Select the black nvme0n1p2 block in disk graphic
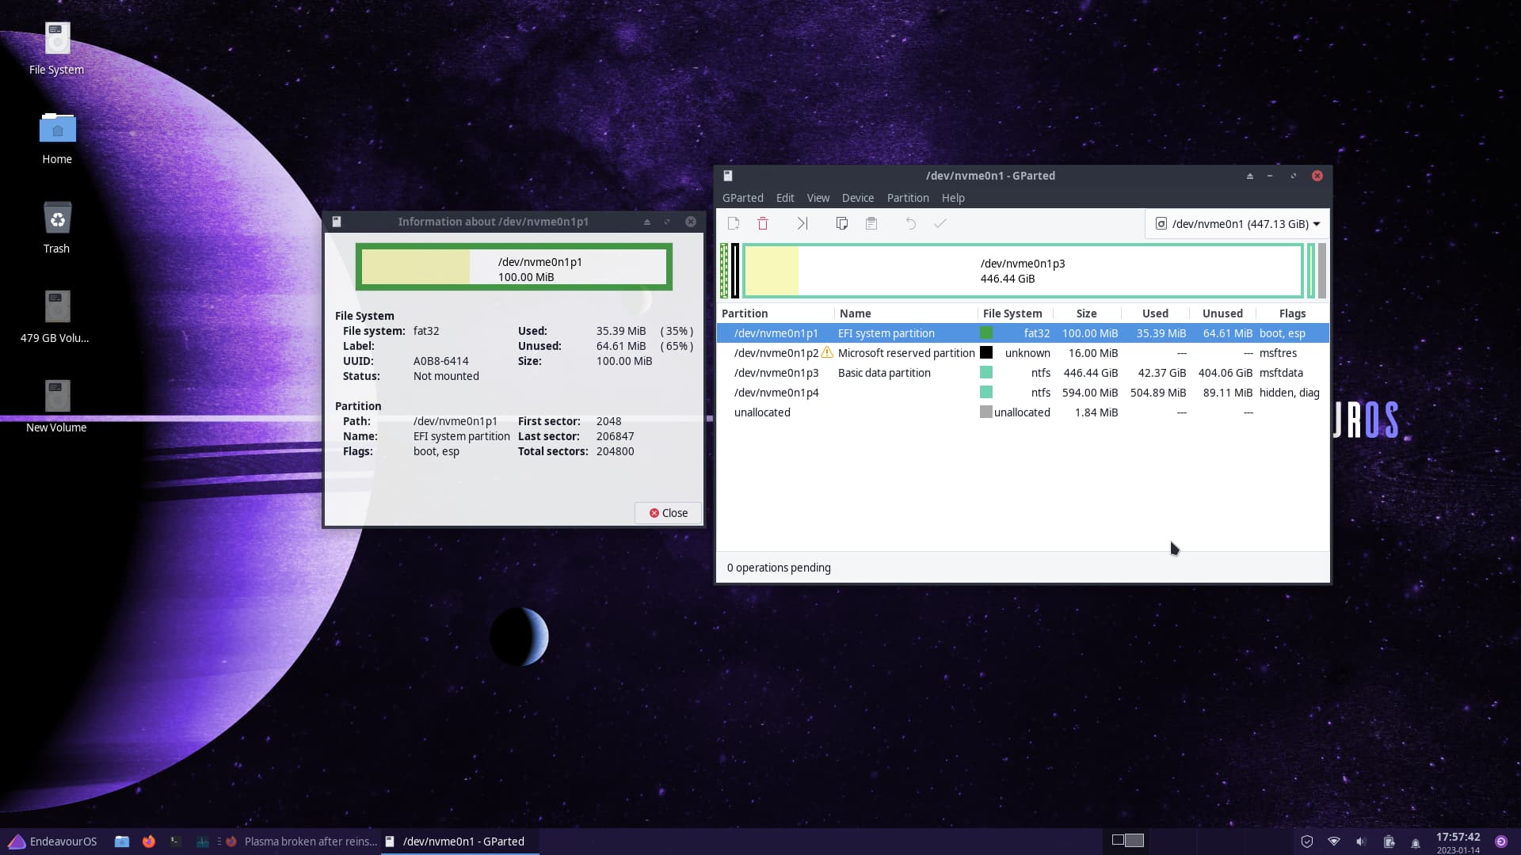Image resolution: width=1521 pixels, height=855 pixels. (x=735, y=271)
